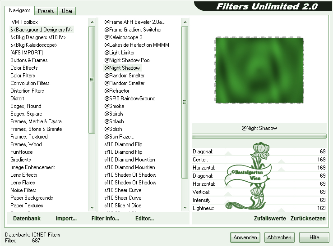Screen dimensions: 333x246
Task: Select Frames, Stone & Granite category
Action: (x=36, y=129)
